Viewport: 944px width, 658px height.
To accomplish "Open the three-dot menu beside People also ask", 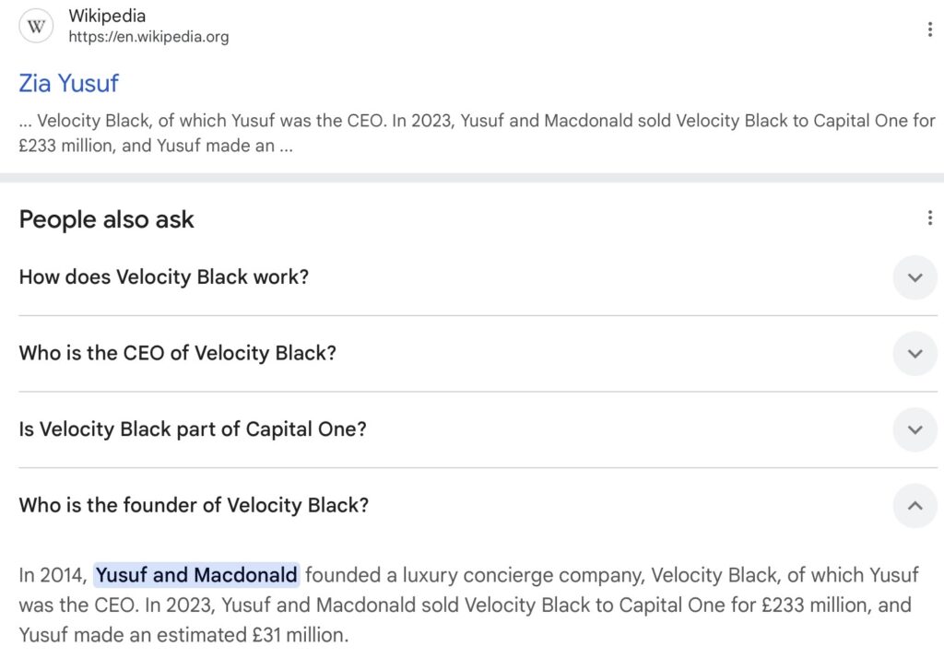I will pos(929,218).
